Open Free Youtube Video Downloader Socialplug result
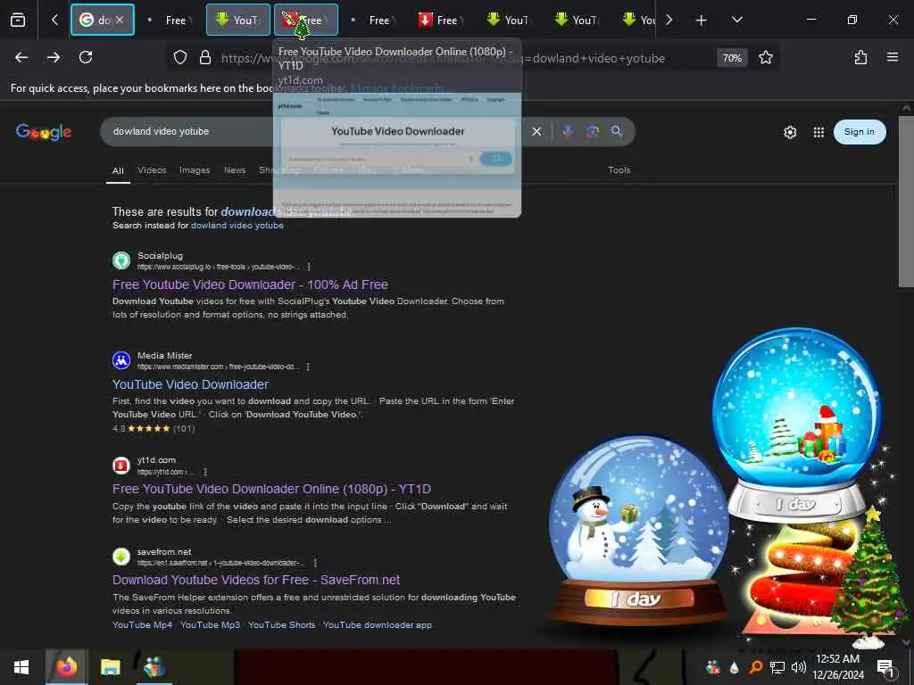The image size is (914, 685). click(250, 285)
